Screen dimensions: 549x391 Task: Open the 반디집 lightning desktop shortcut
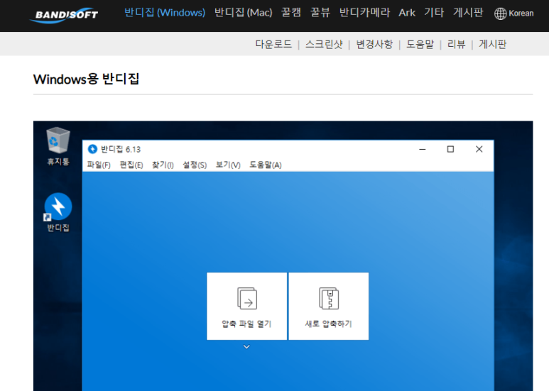point(58,212)
